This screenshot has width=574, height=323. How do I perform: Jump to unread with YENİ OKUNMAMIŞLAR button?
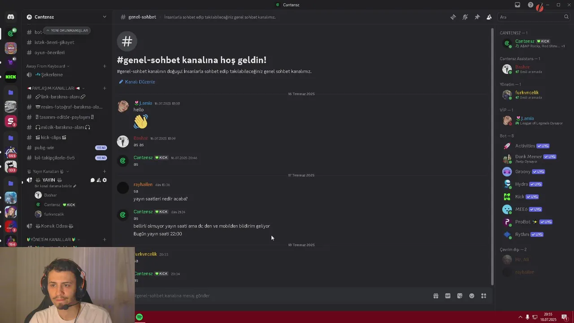tap(67, 31)
